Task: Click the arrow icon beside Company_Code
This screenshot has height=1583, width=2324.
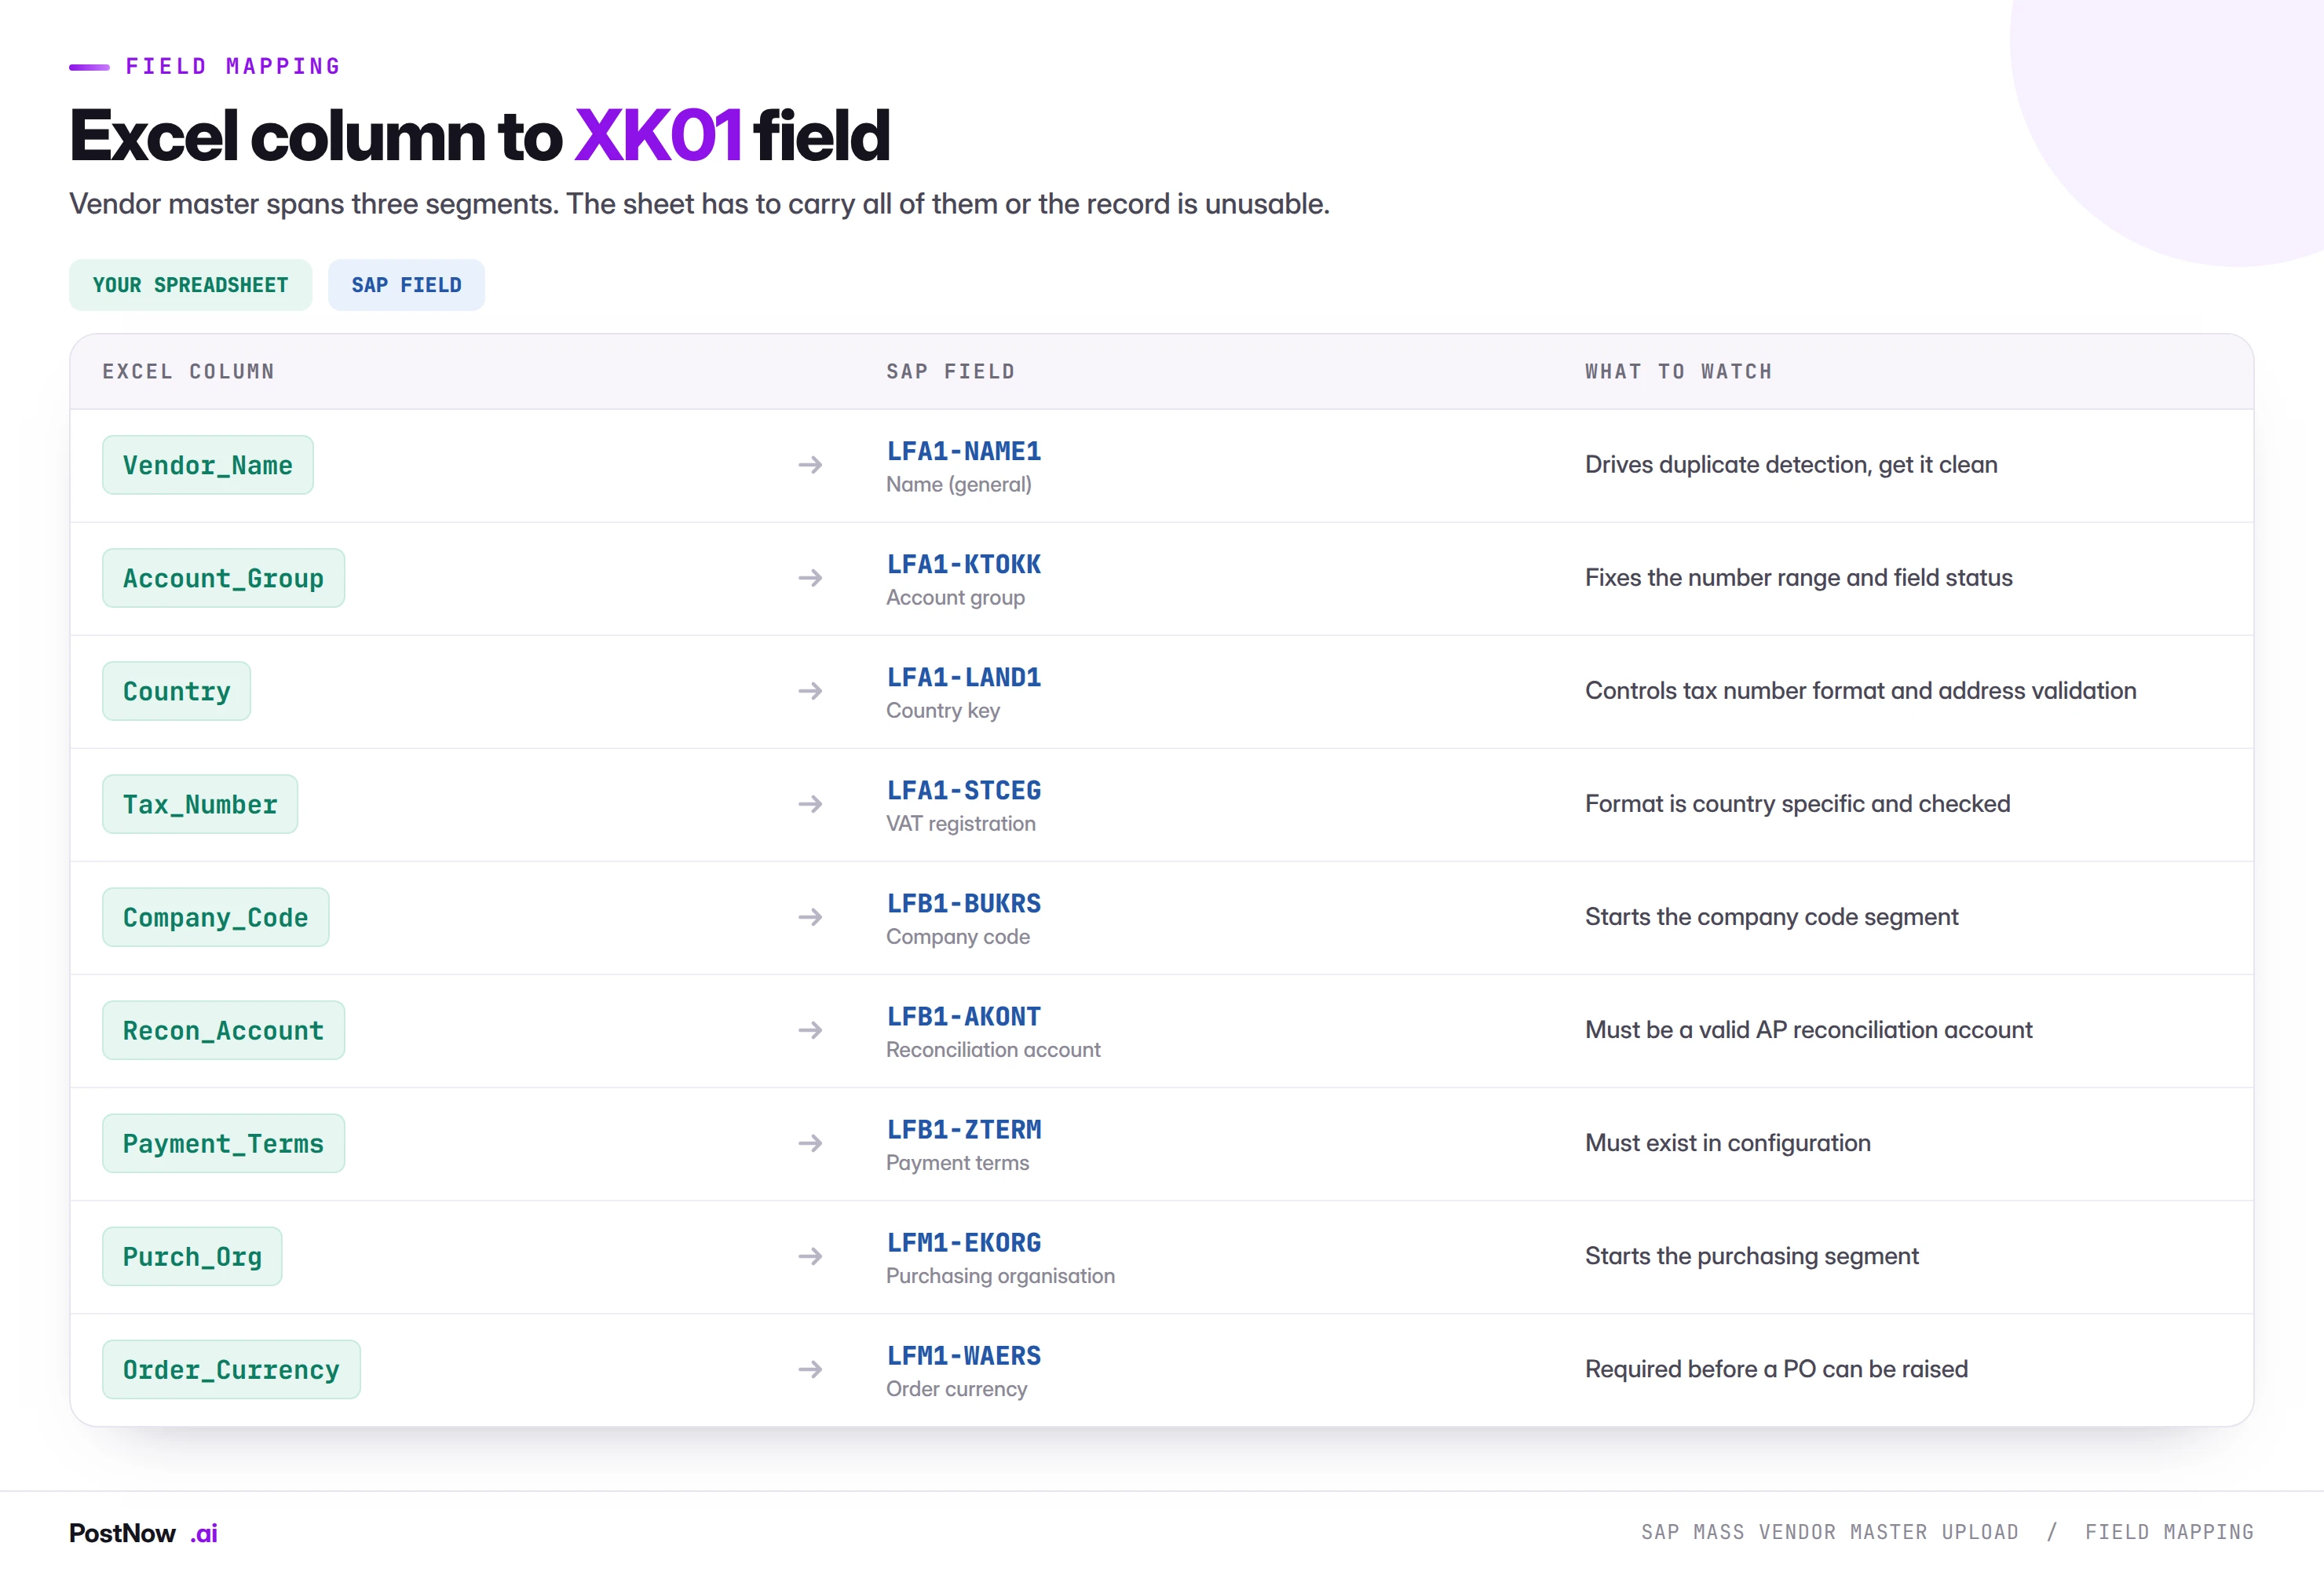Action: click(810, 917)
